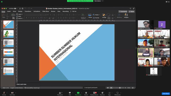This screenshot has height=96, width=171.
Task: Adjust the zoom slider in status bar
Action: [x=120, y=88]
